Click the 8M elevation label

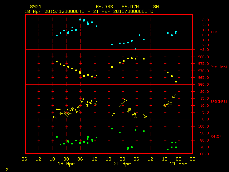(x=156, y=7)
